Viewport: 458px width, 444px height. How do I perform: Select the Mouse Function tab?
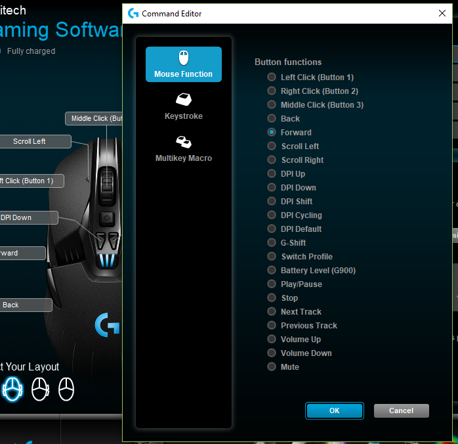[184, 64]
